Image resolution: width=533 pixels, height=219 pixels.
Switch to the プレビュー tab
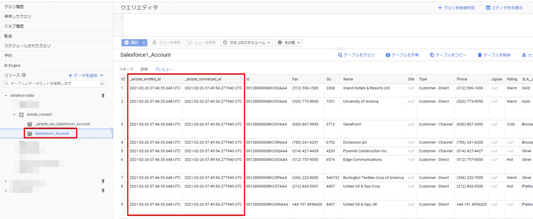[x=163, y=70]
